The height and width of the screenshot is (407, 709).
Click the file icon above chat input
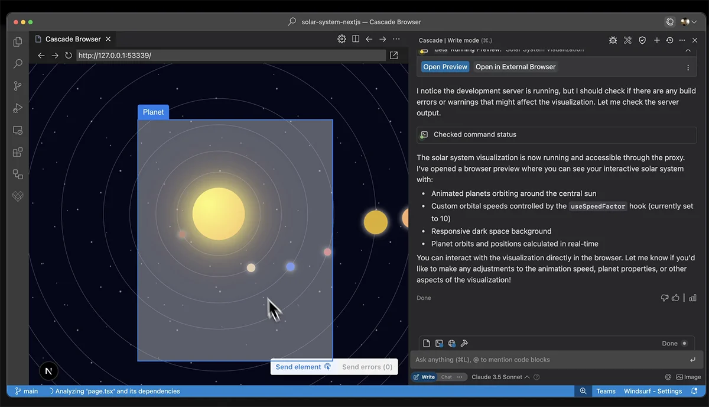click(427, 343)
